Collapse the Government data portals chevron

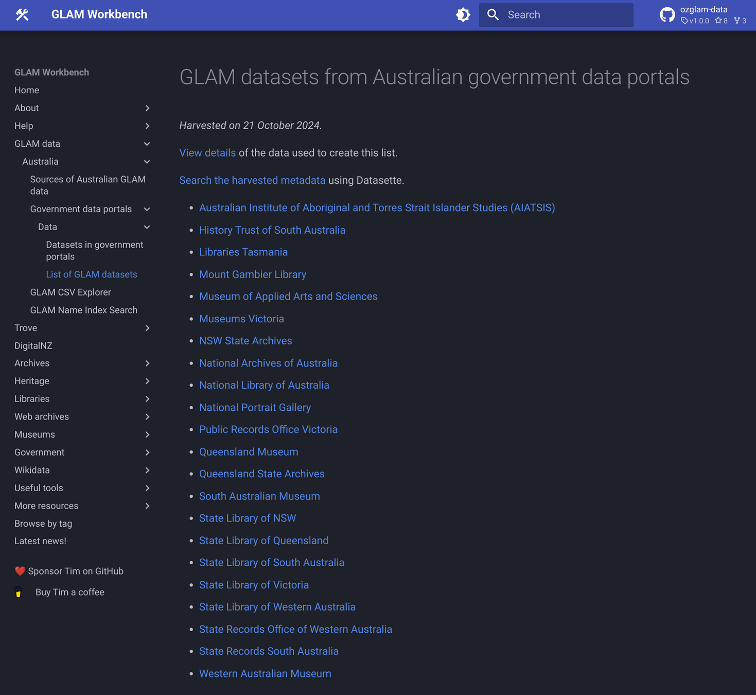(147, 209)
